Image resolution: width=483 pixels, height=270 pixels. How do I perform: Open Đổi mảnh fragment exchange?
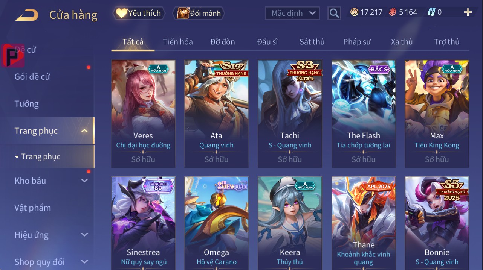[x=199, y=13]
